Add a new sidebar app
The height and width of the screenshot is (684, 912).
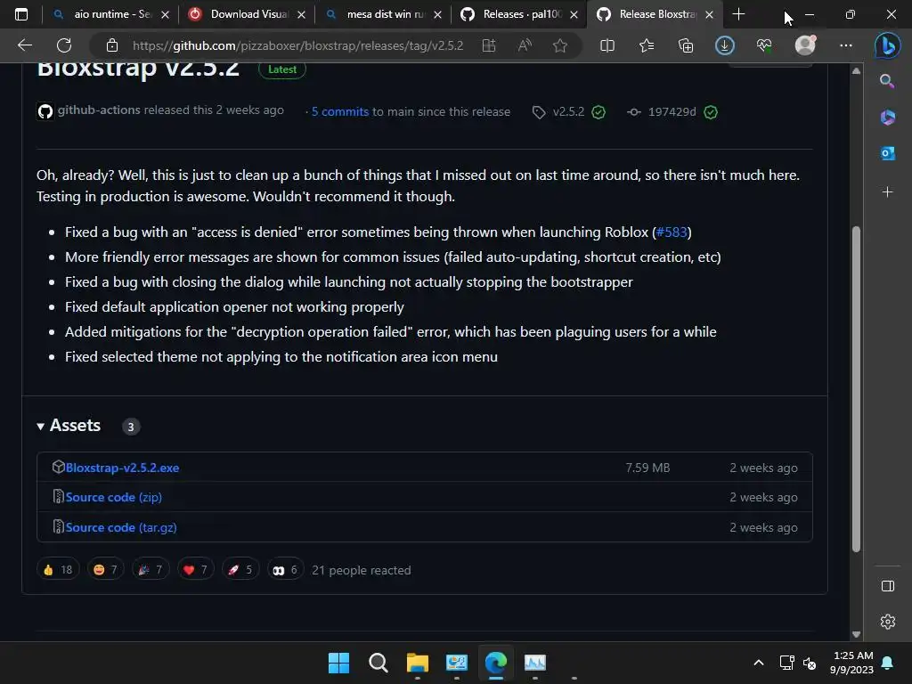point(888,192)
